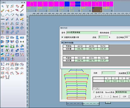
Task: Click the 总订单数 order quantity field
Action: click(x=127, y=37)
